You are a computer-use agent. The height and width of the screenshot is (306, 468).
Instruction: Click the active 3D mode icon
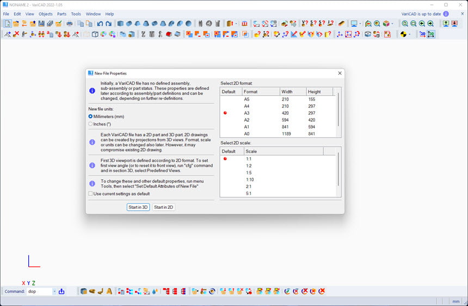(431, 34)
